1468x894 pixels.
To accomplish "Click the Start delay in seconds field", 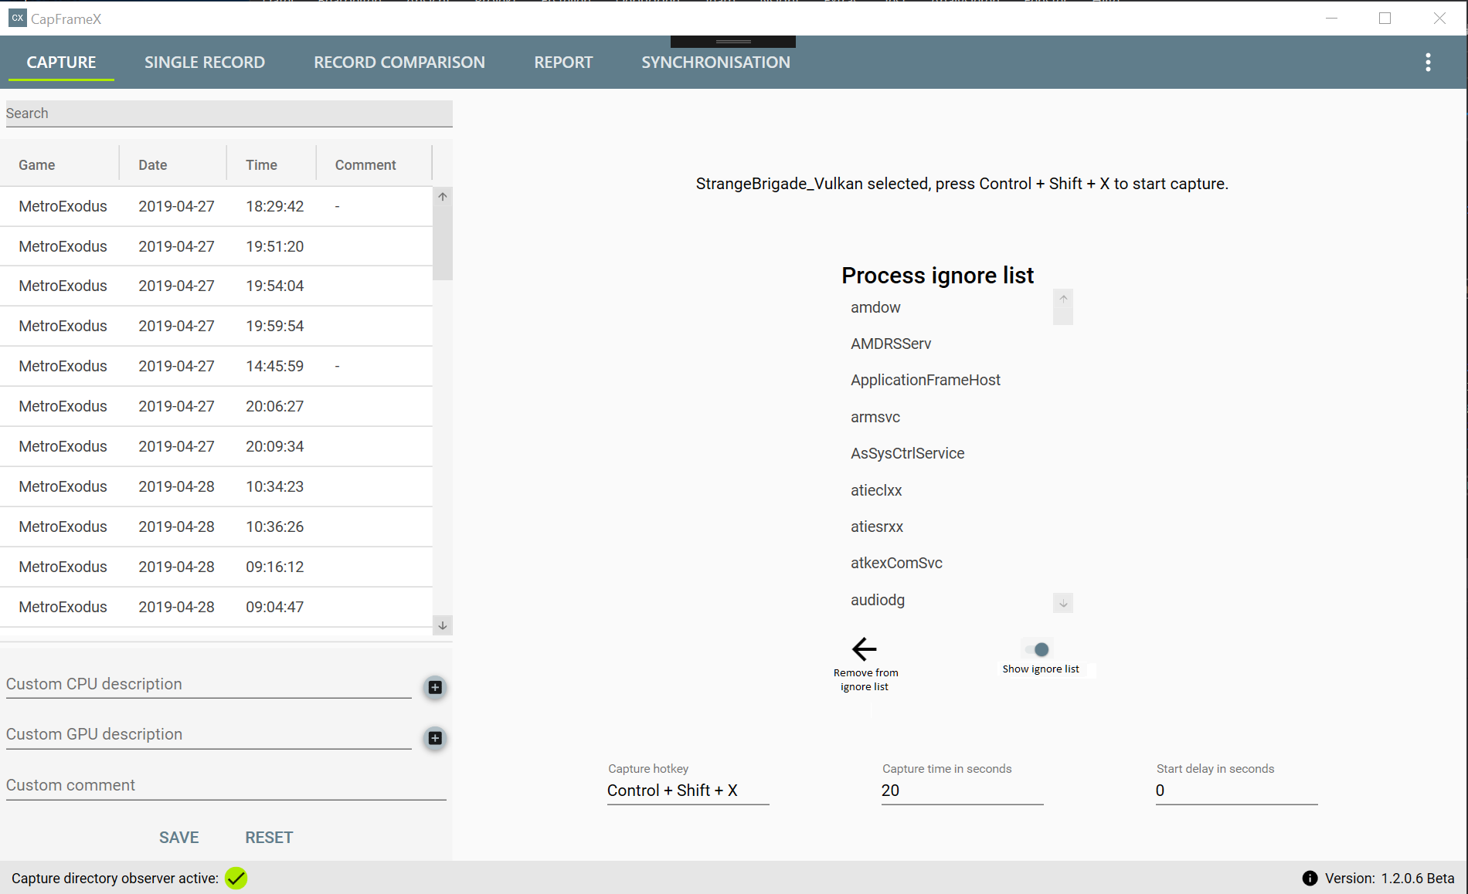I will [x=1236, y=791].
